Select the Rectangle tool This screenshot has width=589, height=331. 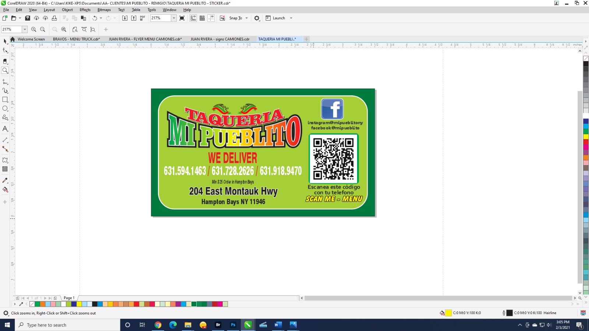pos(5,99)
